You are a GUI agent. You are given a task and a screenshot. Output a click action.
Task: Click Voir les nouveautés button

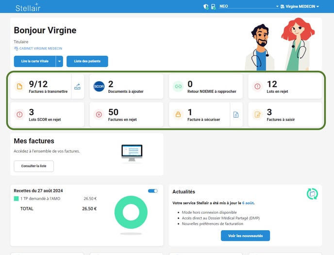pyautogui.click(x=245, y=236)
